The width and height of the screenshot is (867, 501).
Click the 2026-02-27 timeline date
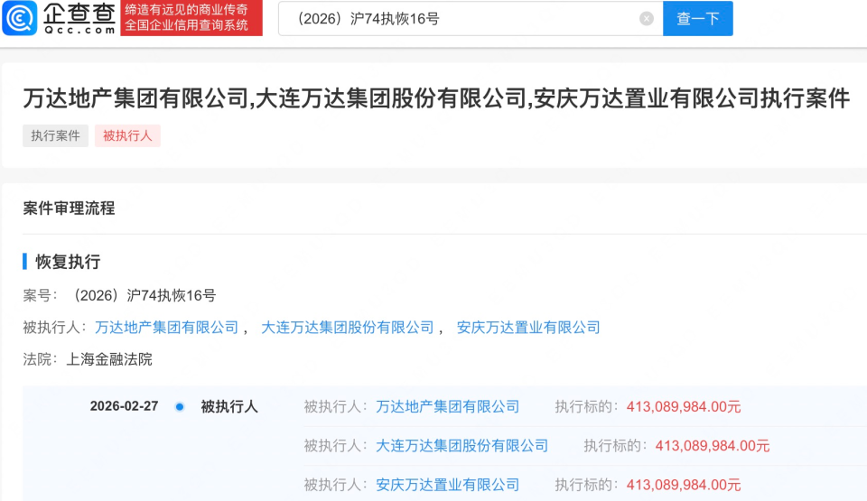124,406
